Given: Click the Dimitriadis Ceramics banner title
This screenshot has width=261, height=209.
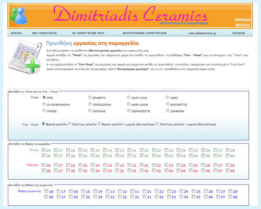Looking at the screenshot, I should (130, 14).
